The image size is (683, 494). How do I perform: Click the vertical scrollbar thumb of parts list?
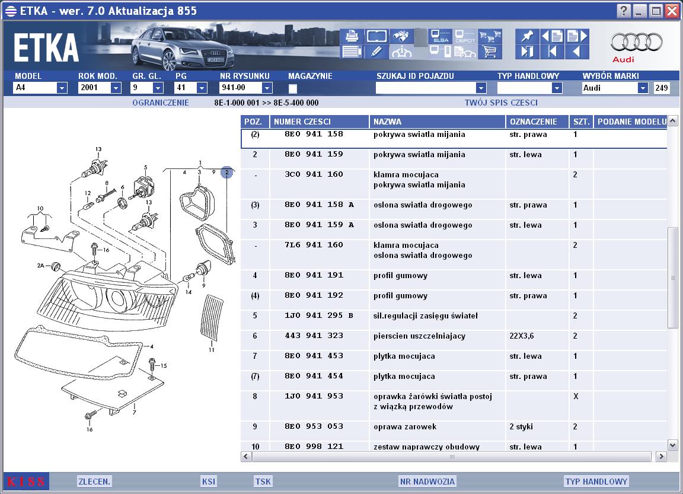click(672, 278)
